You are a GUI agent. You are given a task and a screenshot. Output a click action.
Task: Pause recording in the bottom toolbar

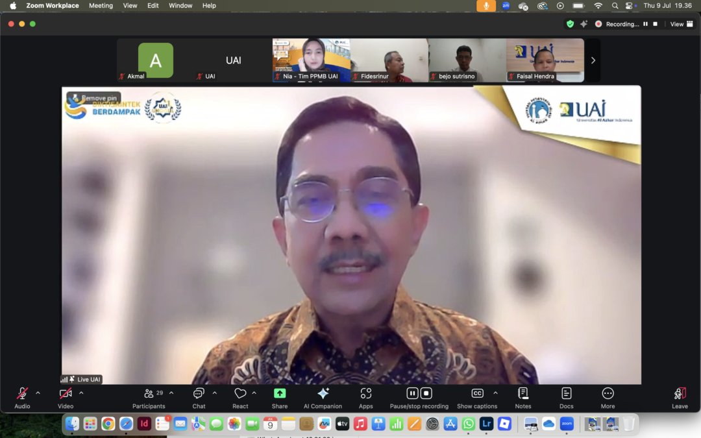pos(412,393)
